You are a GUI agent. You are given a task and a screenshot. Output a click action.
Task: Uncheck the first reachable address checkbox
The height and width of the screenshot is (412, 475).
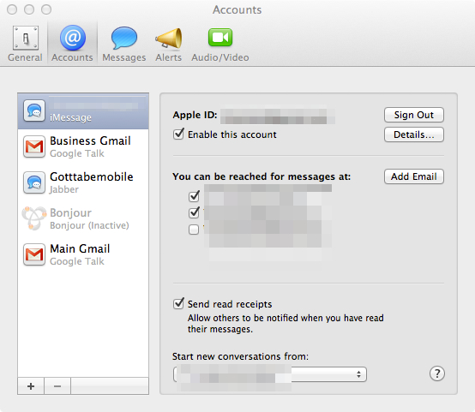point(194,196)
